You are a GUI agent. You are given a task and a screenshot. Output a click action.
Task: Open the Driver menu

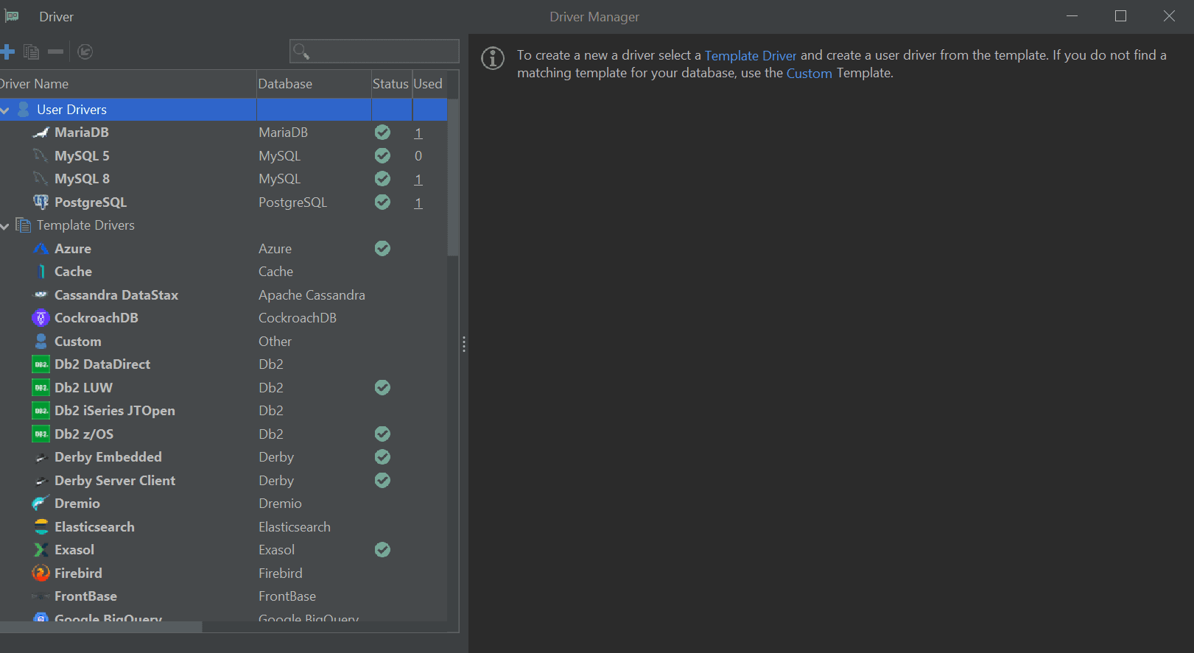pos(56,16)
